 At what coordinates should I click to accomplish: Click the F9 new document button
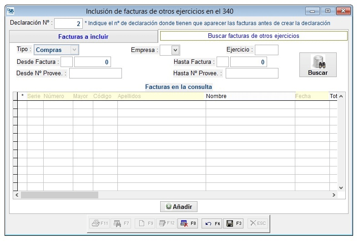(145, 223)
